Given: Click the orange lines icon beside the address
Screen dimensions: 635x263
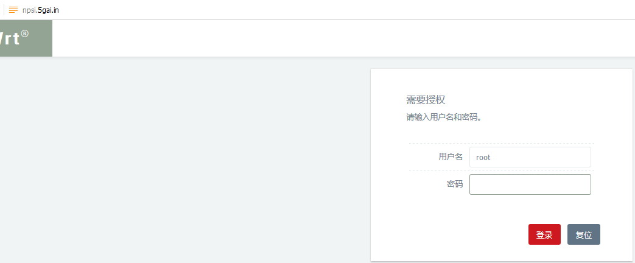Looking at the screenshot, I should click(x=13, y=10).
